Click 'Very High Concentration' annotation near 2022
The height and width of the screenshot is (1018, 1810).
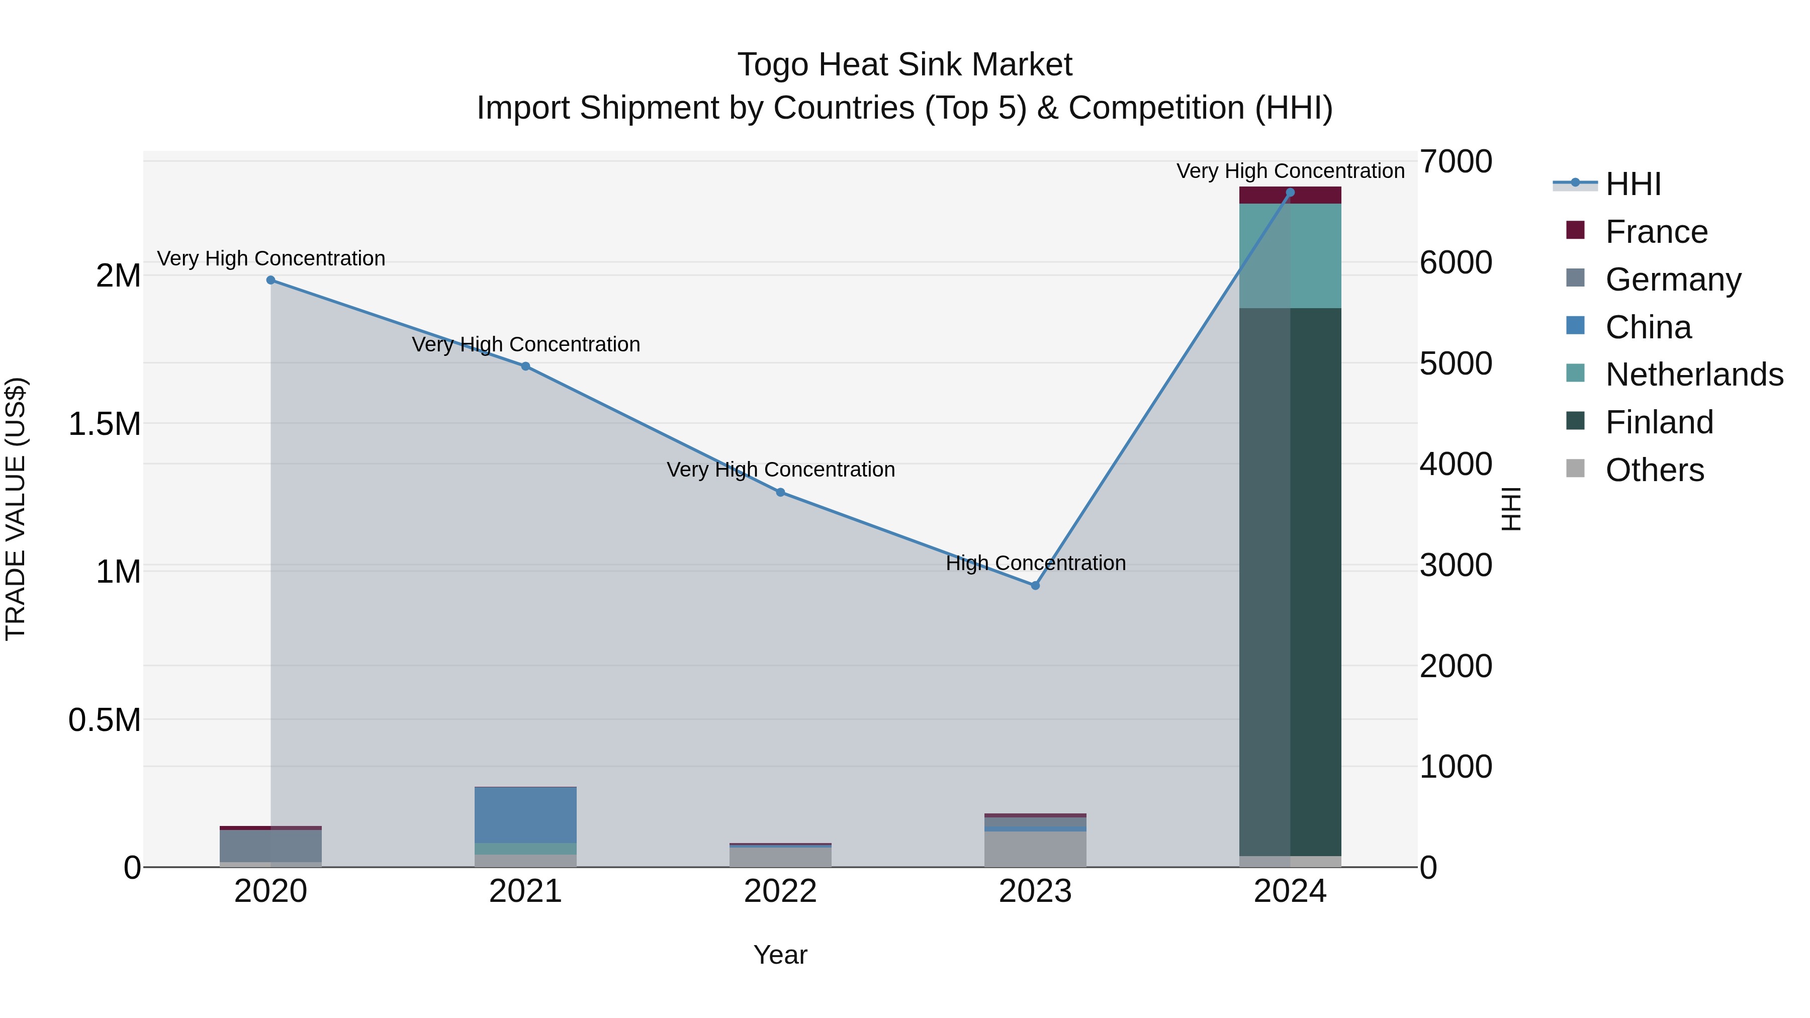781,470
